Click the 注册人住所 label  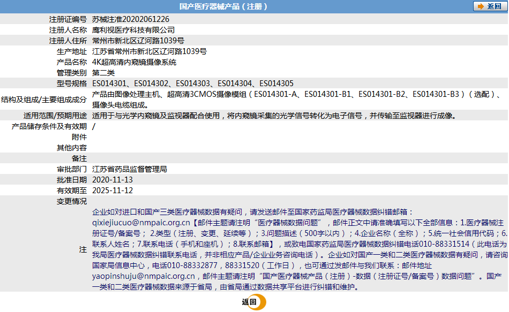68,41
